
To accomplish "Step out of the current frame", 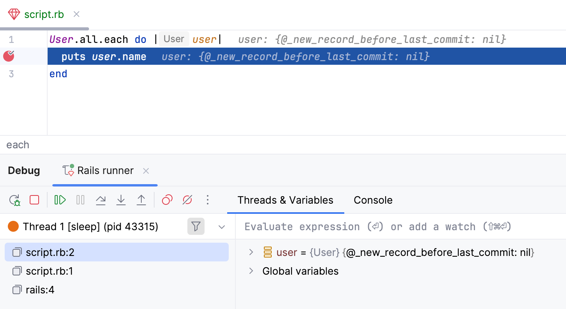I will (x=141, y=200).
